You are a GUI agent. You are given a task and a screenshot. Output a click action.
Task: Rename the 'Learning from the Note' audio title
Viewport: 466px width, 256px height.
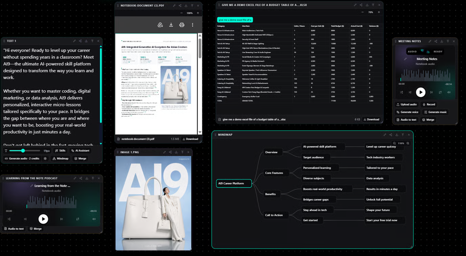coord(32,186)
